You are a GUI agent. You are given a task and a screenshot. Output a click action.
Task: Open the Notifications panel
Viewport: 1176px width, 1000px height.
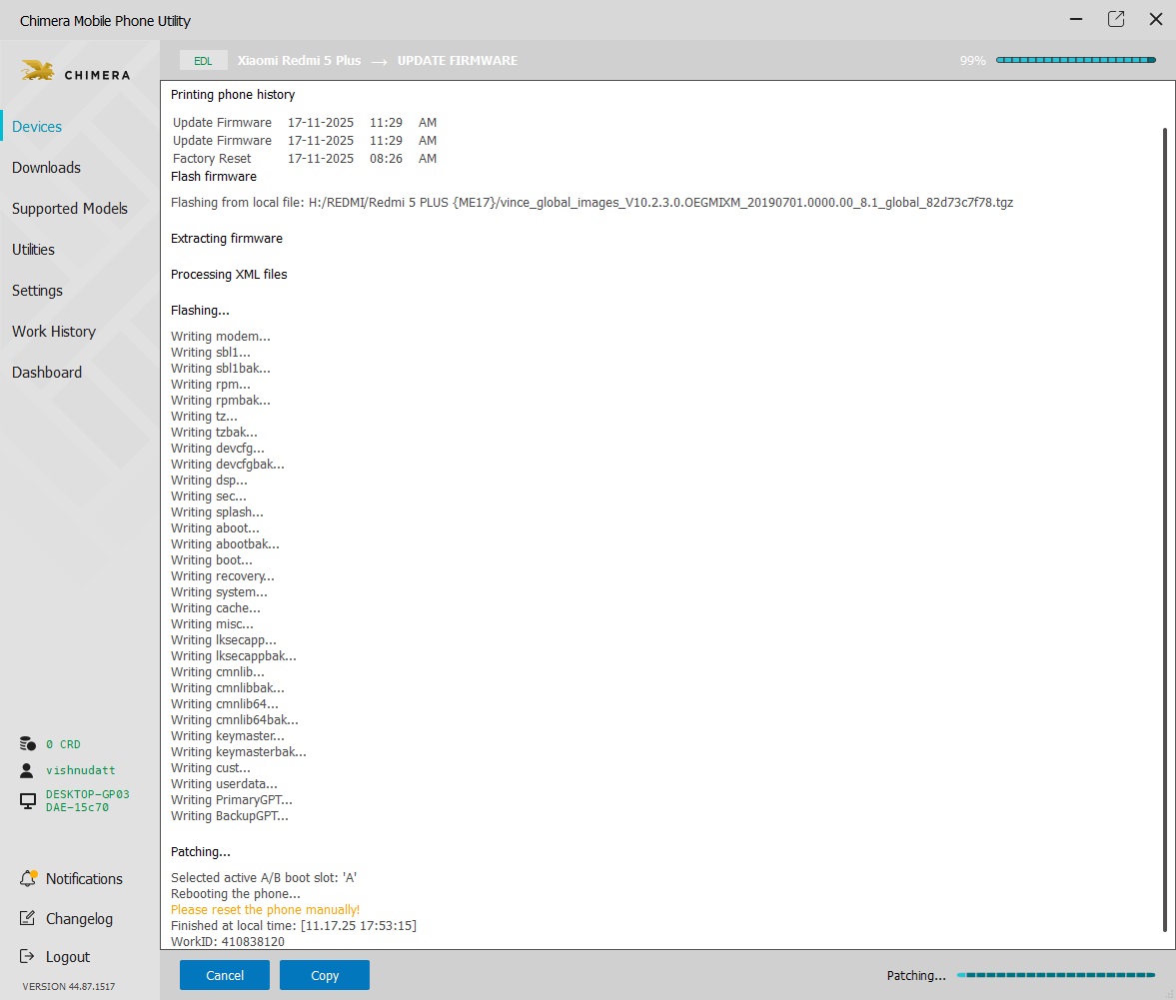[84, 878]
